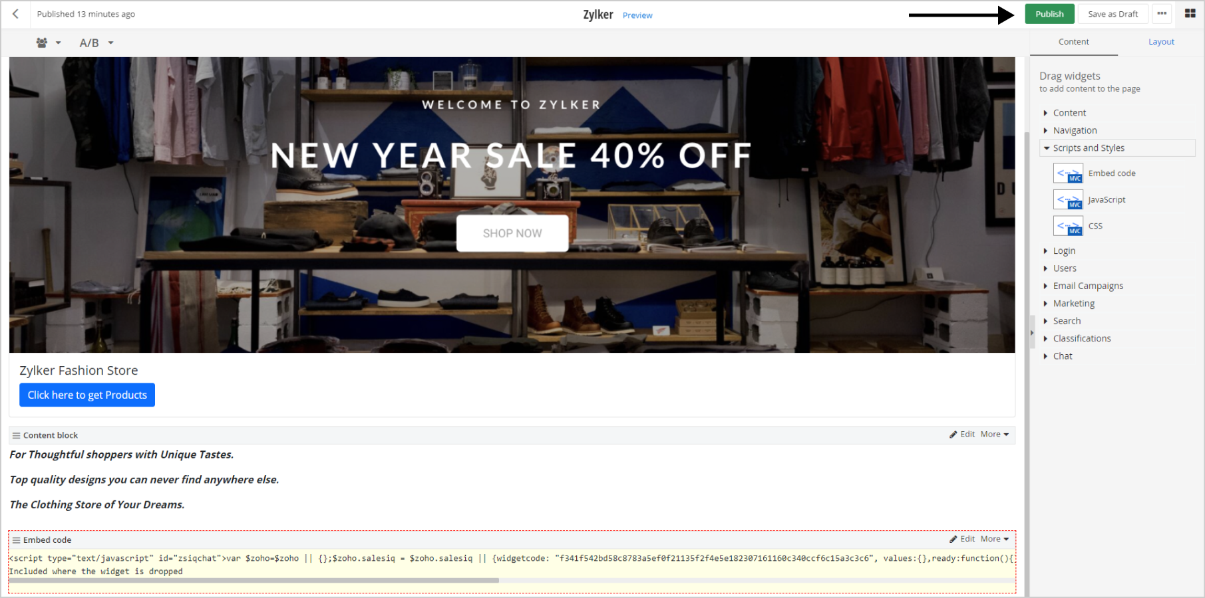Click the embed code horizontal scrollbar
The image size is (1205, 598).
pyautogui.click(x=254, y=581)
